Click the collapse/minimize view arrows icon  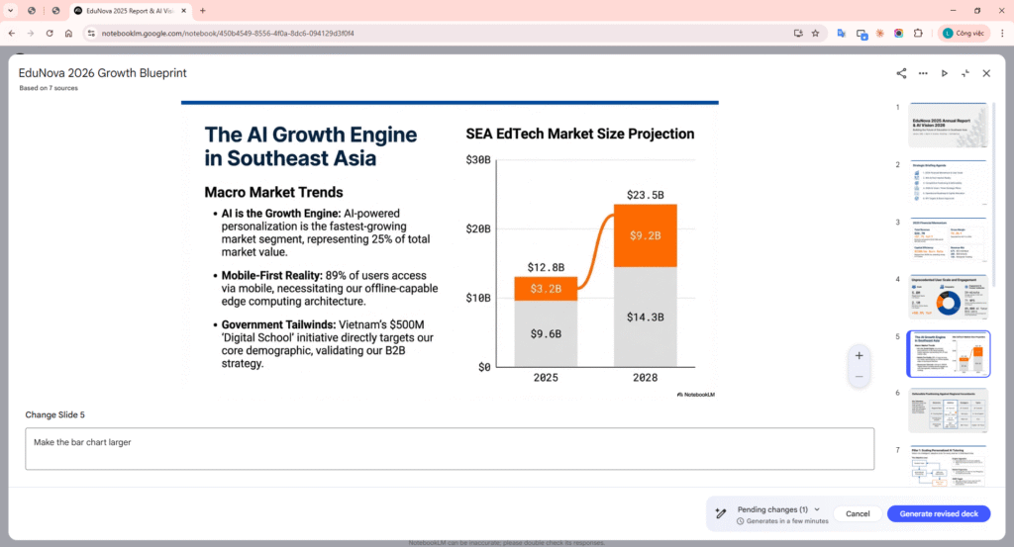click(x=965, y=73)
